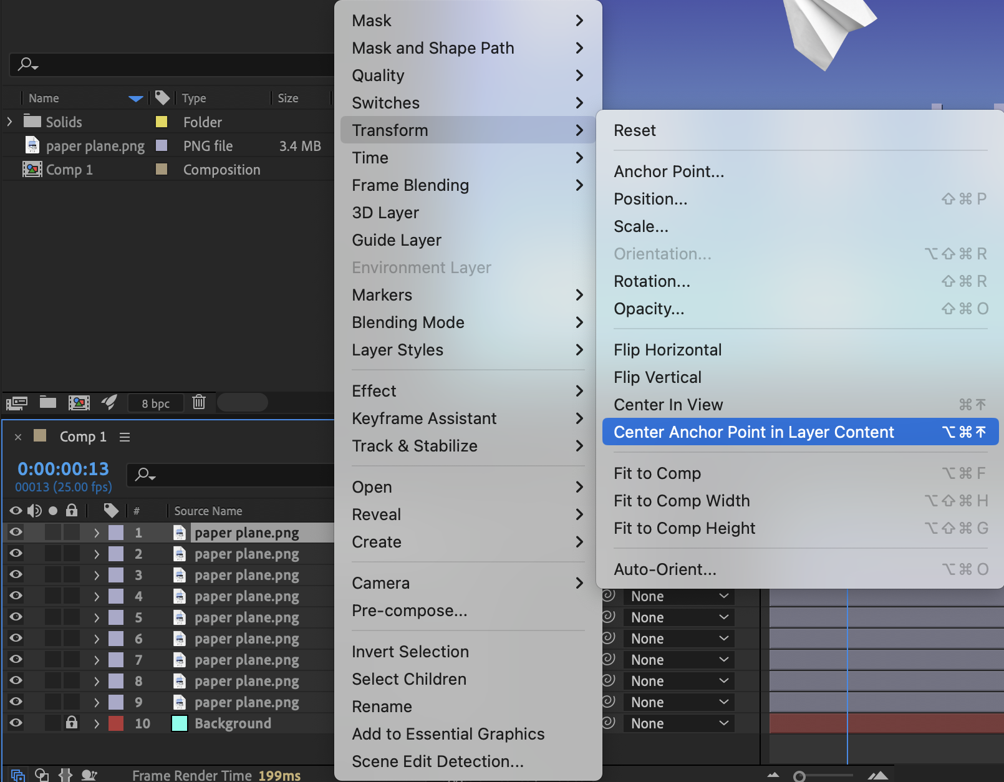Hide layer 1 paper plane.png with its eye
1004x782 pixels.
pyautogui.click(x=16, y=532)
